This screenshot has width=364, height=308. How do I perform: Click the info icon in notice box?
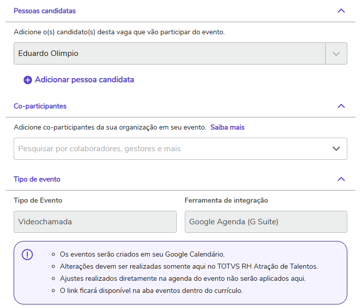27,255
